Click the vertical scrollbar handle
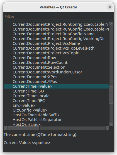This screenshot has height=155, width=117. coord(111,95)
